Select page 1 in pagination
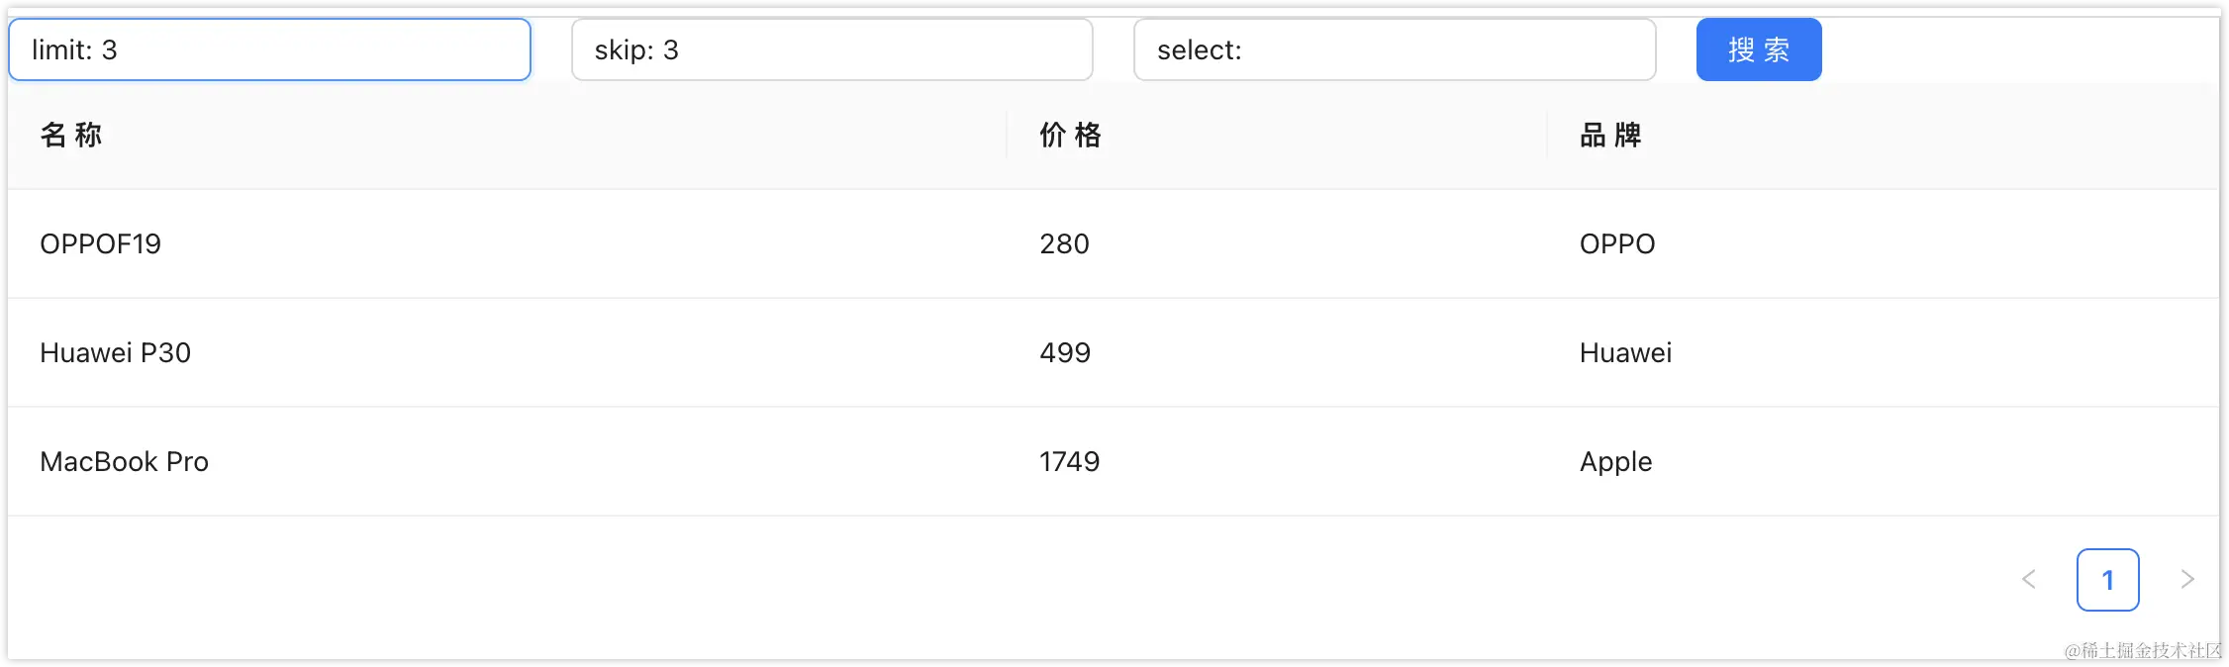 [x=2108, y=580]
